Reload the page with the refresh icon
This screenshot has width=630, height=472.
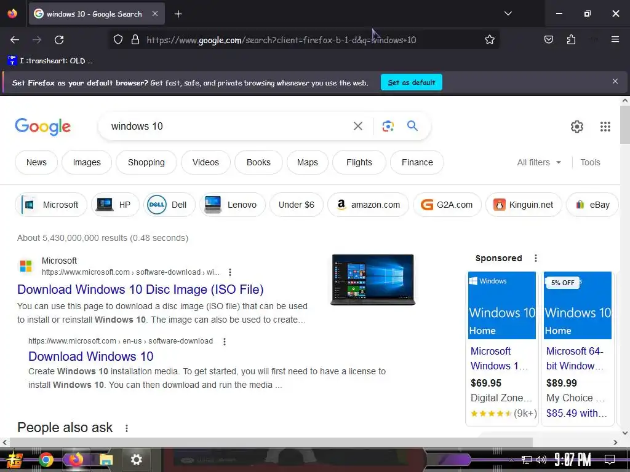click(x=59, y=40)
